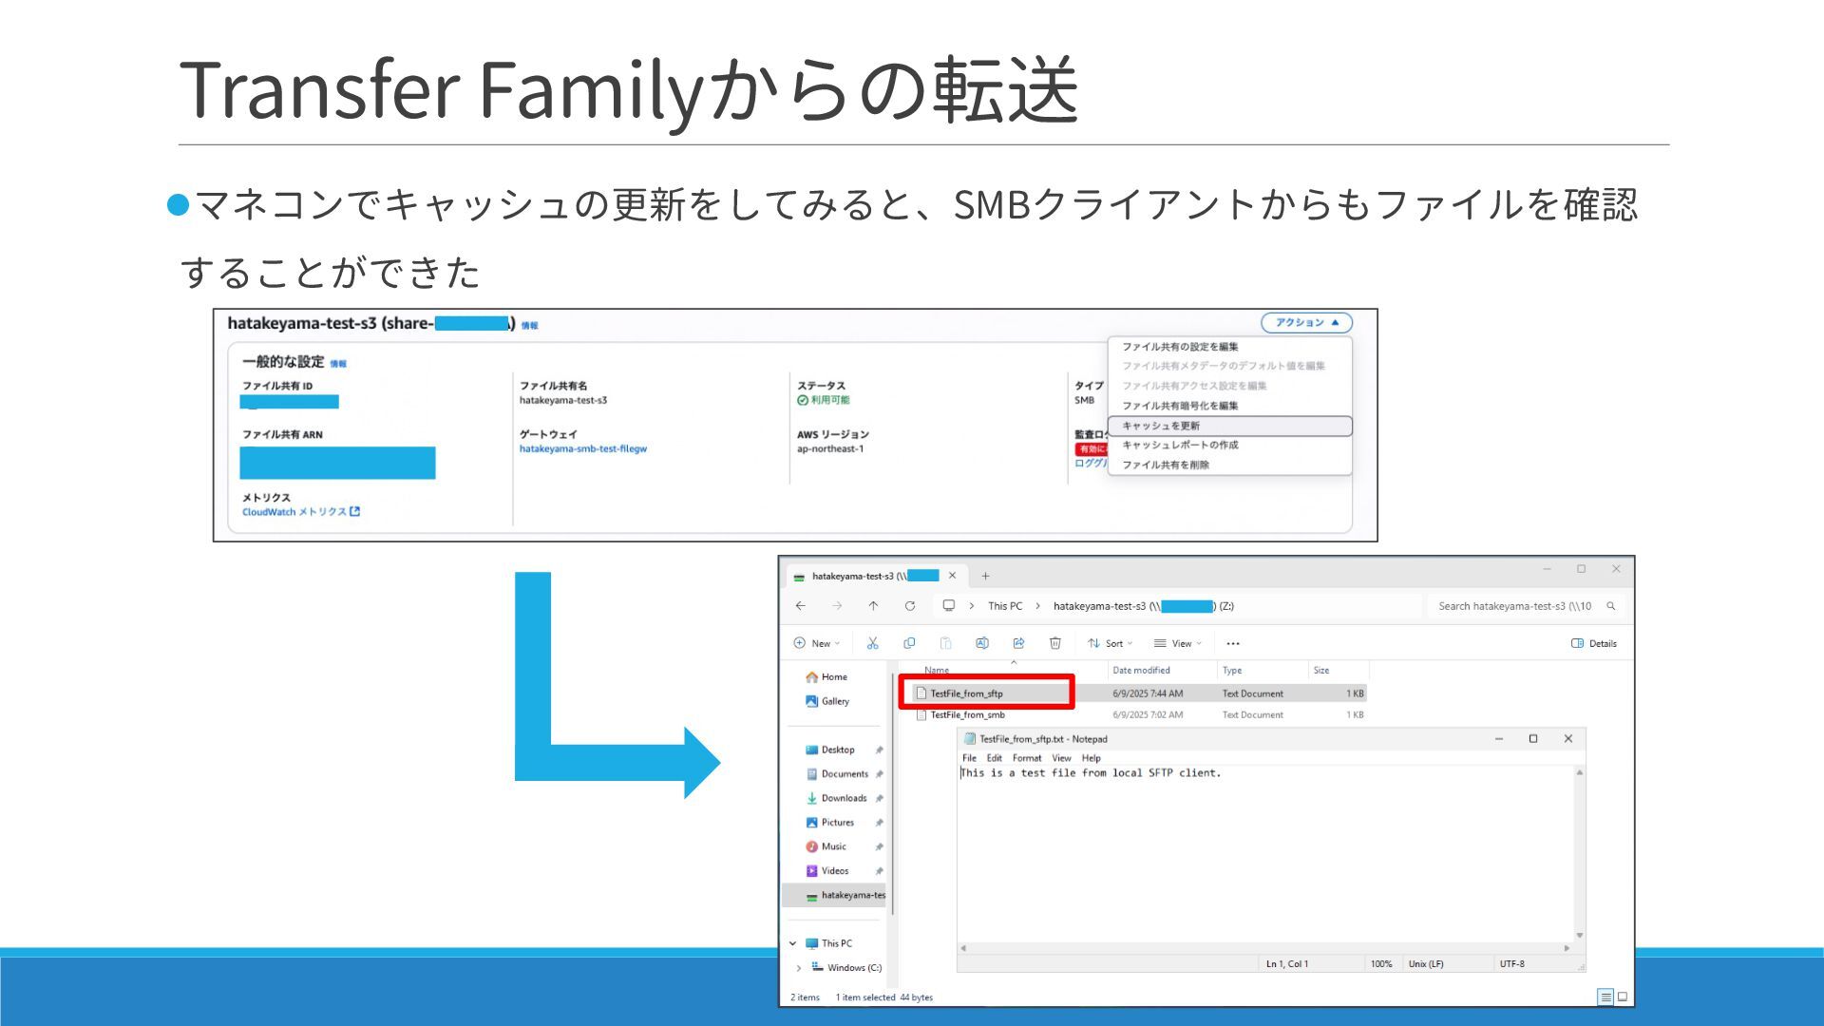The image size is (1824, 1026).
Task: Open Notepad View menu
Action: 1061,758
